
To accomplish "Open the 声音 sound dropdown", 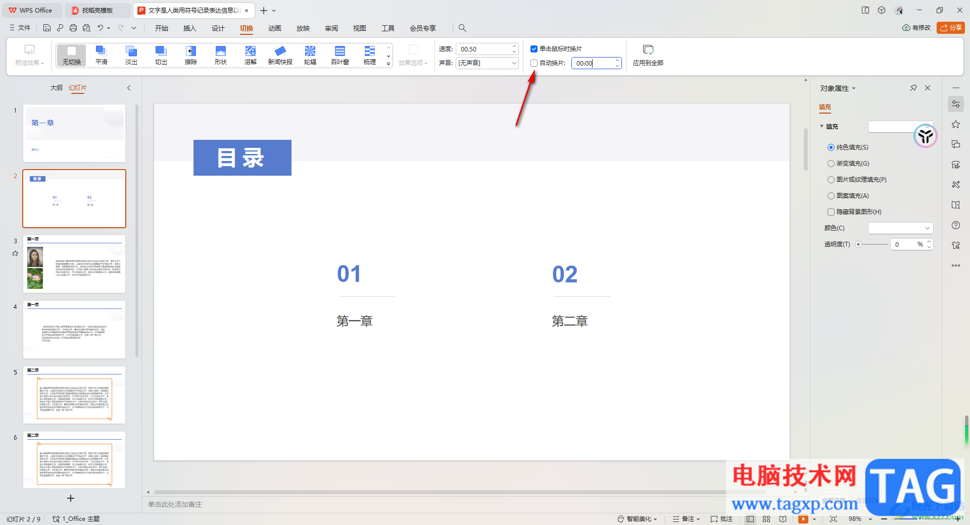I will click(x=487, y=63).
